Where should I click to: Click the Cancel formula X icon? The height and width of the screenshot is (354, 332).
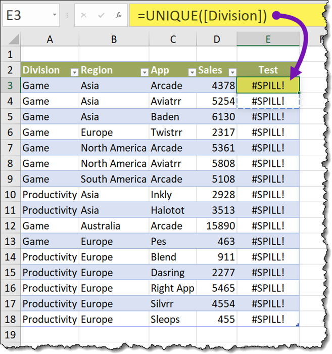click(84, 16)
